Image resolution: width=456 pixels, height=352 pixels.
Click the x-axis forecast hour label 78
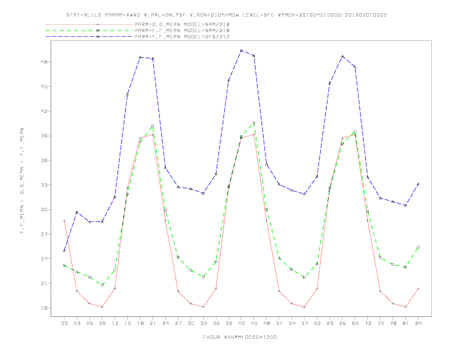(x=393, y=323)
